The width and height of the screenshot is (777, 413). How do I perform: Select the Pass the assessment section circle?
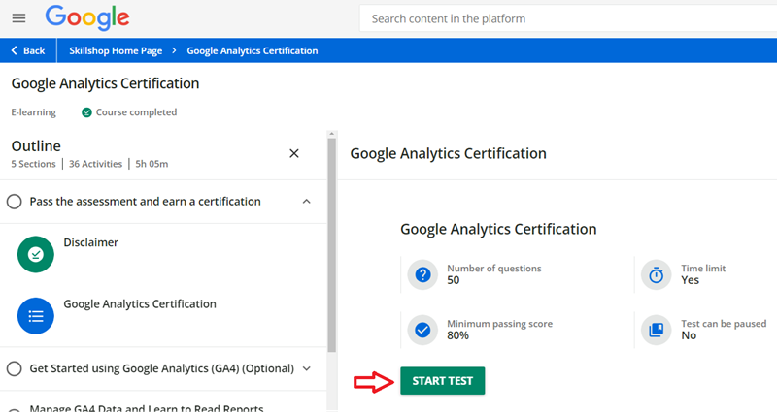[x=15, y=202]
